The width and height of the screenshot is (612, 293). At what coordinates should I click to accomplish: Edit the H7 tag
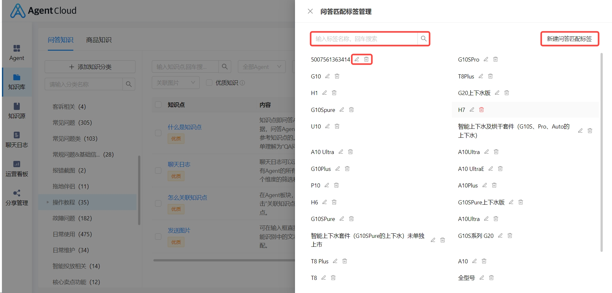pyautogui.click(x=472, y=110)
